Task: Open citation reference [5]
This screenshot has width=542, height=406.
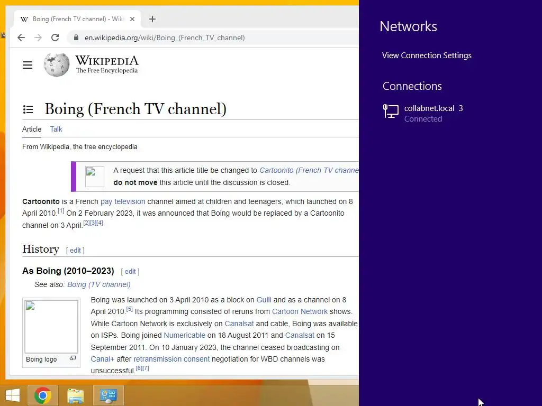Action: click(129, 309)
